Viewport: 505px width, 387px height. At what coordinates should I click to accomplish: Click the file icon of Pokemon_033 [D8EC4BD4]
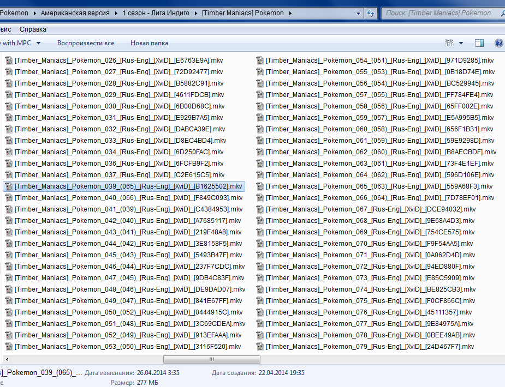coord(9,141)
